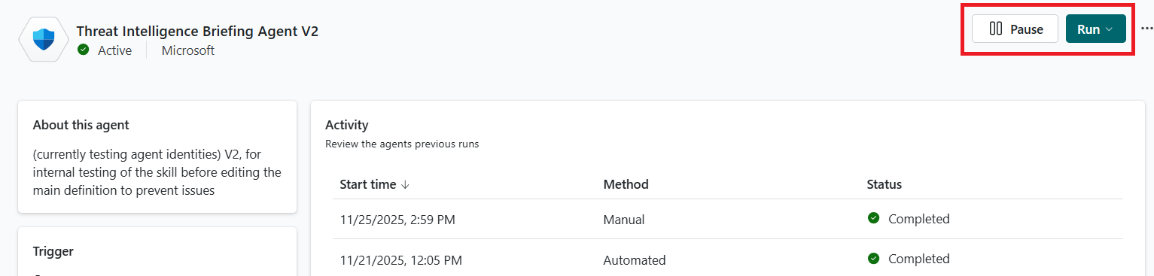Expand the Run button dropdown chevron
This screenshot has width=1154, height=276.
tap(1109, 29)
